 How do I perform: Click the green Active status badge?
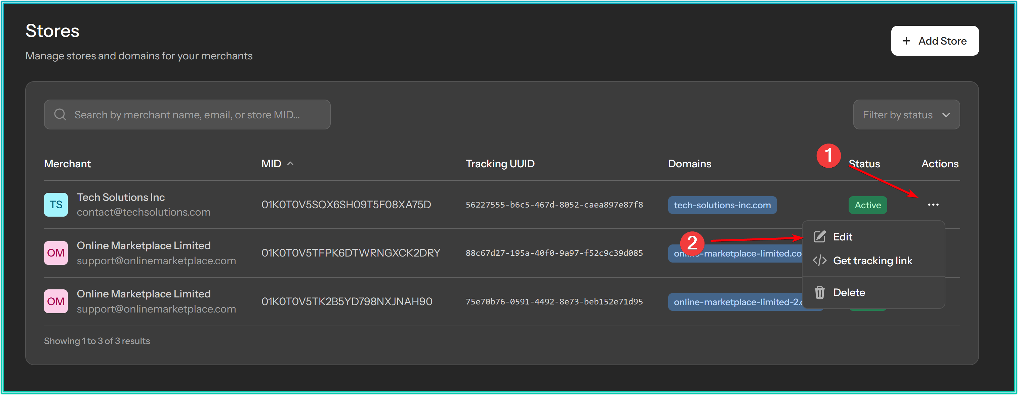coord(867,205)
